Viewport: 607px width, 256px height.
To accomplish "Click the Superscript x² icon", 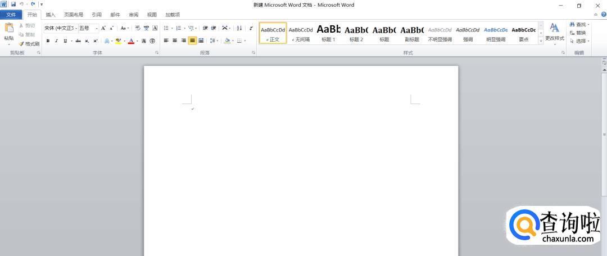I will [95, 41].
